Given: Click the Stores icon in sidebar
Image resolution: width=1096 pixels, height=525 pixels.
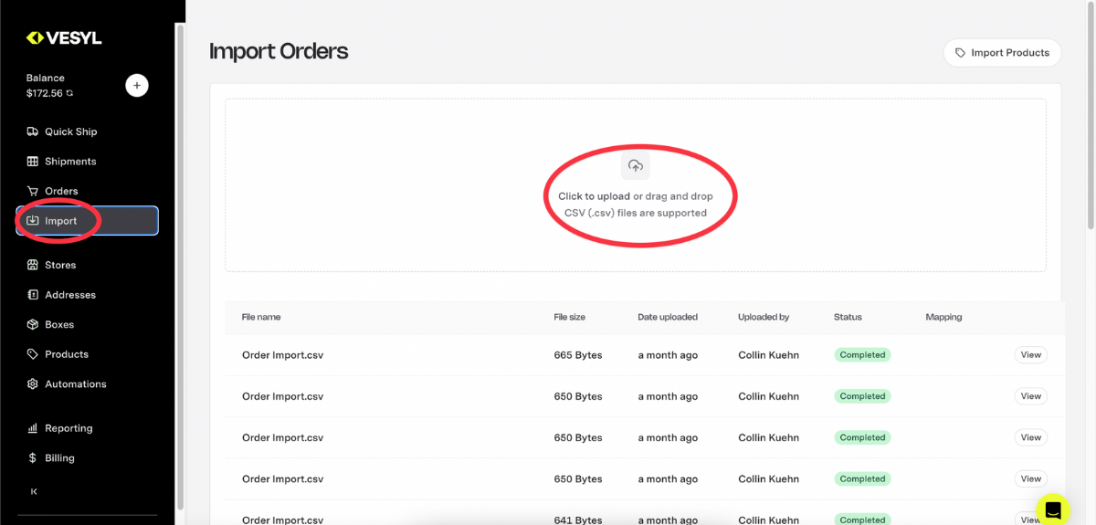Looking at the screenshot, I should 33,265.
